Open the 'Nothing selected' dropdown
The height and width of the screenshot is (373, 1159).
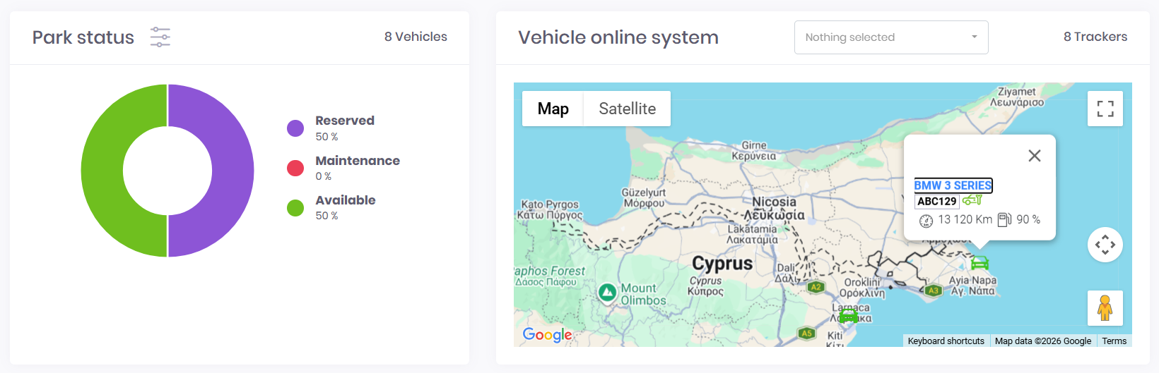pyautogui.click(x=891, y=37)
